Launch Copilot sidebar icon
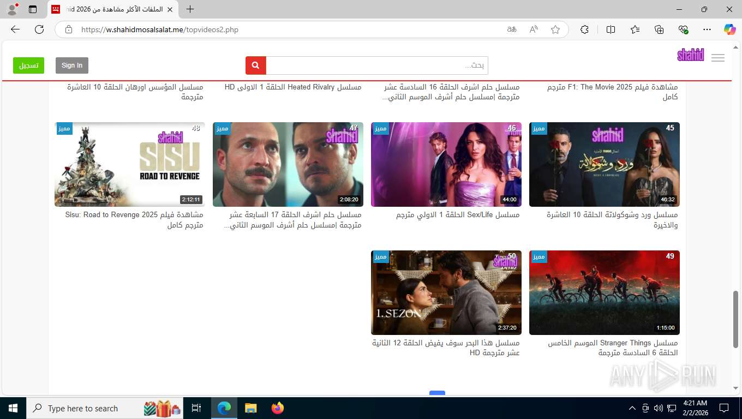Image resolution: width=742 pixels, height=419 pixels. [x=729, y=29]
